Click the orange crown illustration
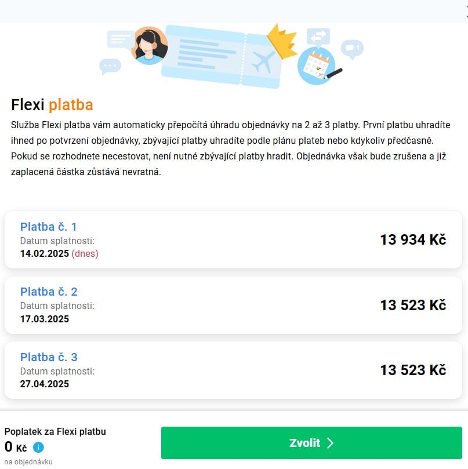Viewport: 468px width, 469px height. pos(282,41)
